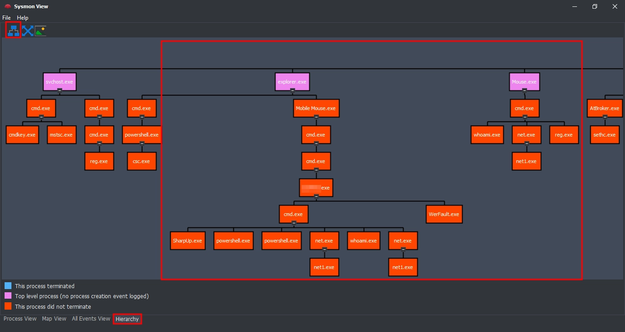The width and height of the screenshot is (625, 332).
Task: Switch to the Process View tab
Action: (x=20, y=319)
